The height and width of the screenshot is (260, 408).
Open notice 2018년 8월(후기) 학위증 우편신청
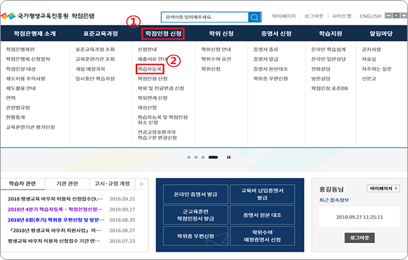click(x=56, y=220)
